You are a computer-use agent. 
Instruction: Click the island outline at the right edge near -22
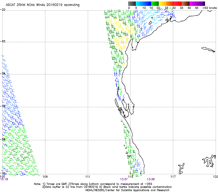[208, 50]
